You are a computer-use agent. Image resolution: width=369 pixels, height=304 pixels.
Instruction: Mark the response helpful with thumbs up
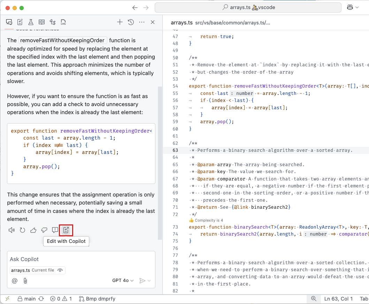pos(33,230)
